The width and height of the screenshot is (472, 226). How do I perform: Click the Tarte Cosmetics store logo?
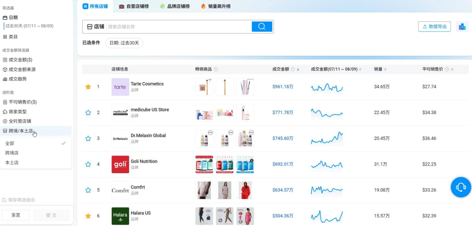[120, 87]
